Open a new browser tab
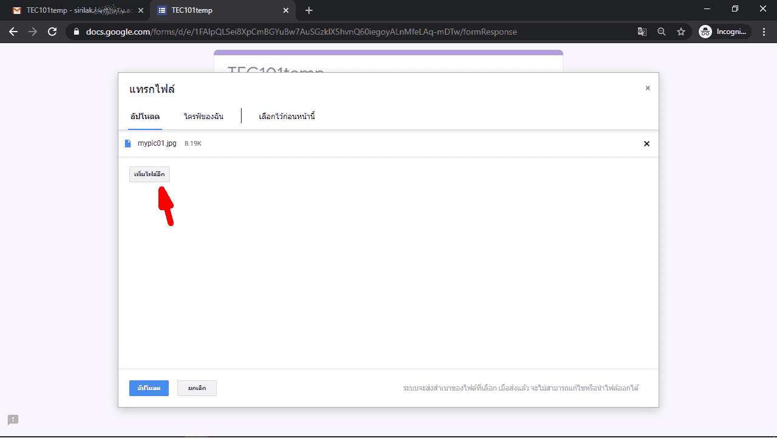777x438 pixels. tap(309, 10)
